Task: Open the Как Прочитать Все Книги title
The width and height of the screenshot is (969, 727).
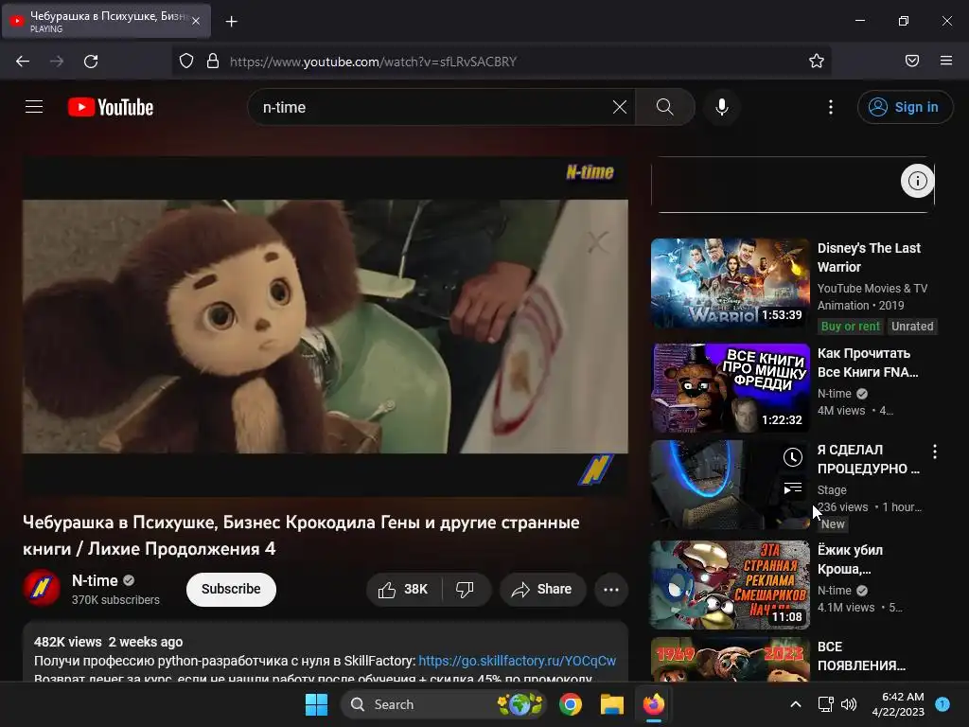Action: [868, 363]
